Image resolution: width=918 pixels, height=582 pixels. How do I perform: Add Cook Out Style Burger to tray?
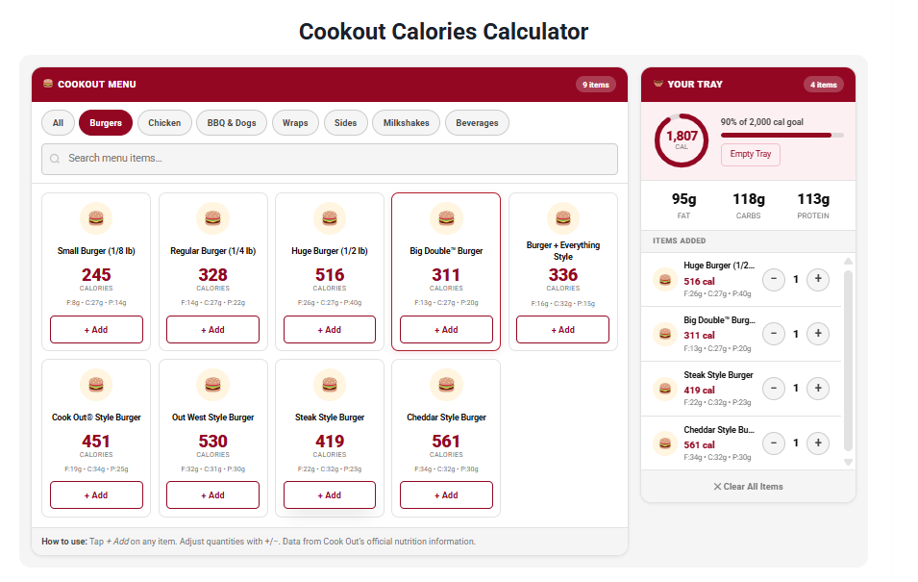coord(96,495)
